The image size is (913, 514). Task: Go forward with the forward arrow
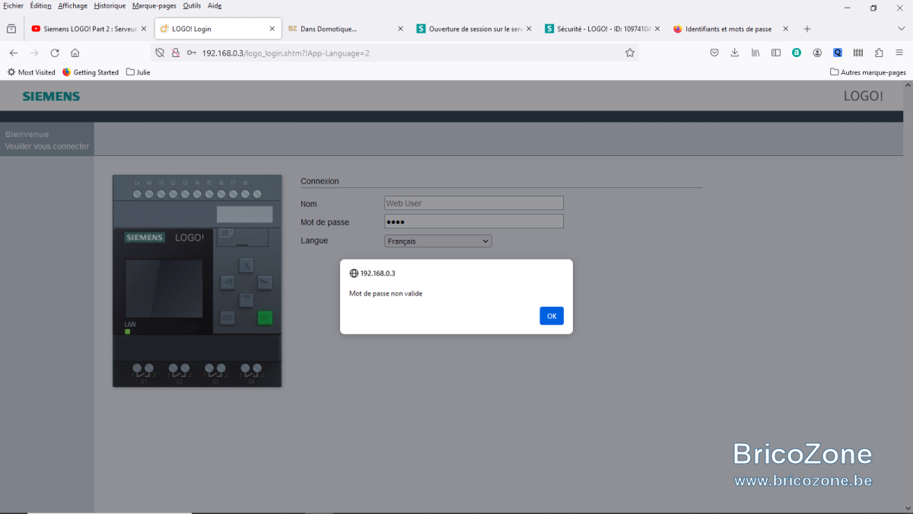(34, 53)
